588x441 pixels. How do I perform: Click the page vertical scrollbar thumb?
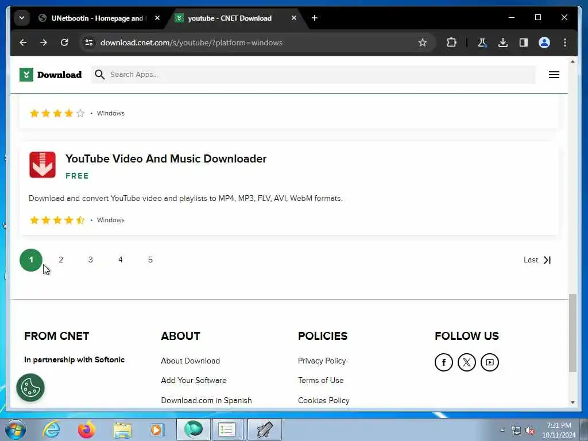[572, 333]
